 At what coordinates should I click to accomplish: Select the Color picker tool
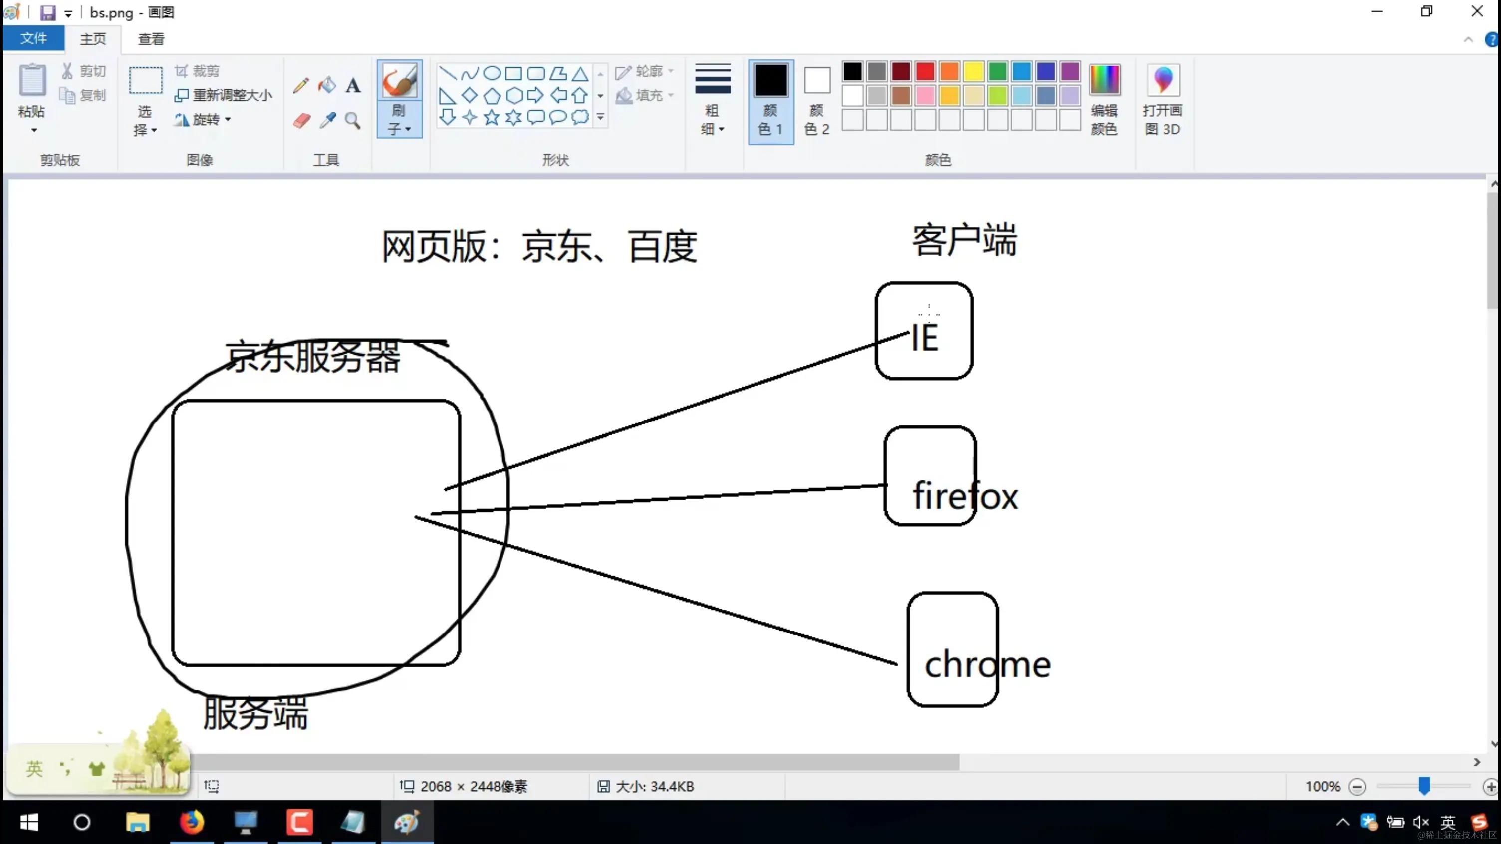point(327,121)
